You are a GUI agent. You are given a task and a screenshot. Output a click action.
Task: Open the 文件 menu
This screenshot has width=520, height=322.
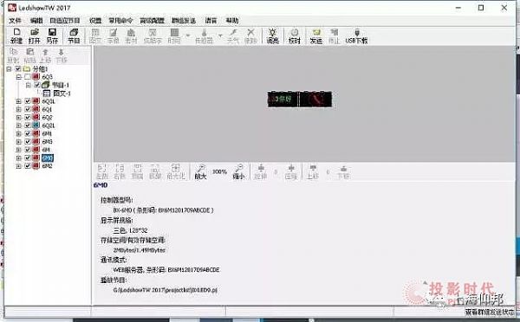(x=15, y=21)
